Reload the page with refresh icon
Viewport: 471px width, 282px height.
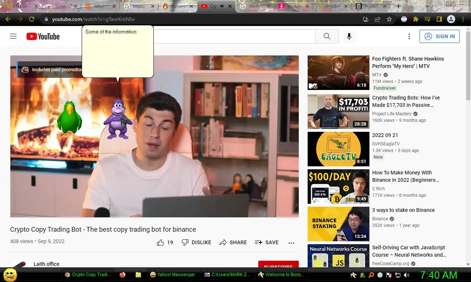pos(32,19)
